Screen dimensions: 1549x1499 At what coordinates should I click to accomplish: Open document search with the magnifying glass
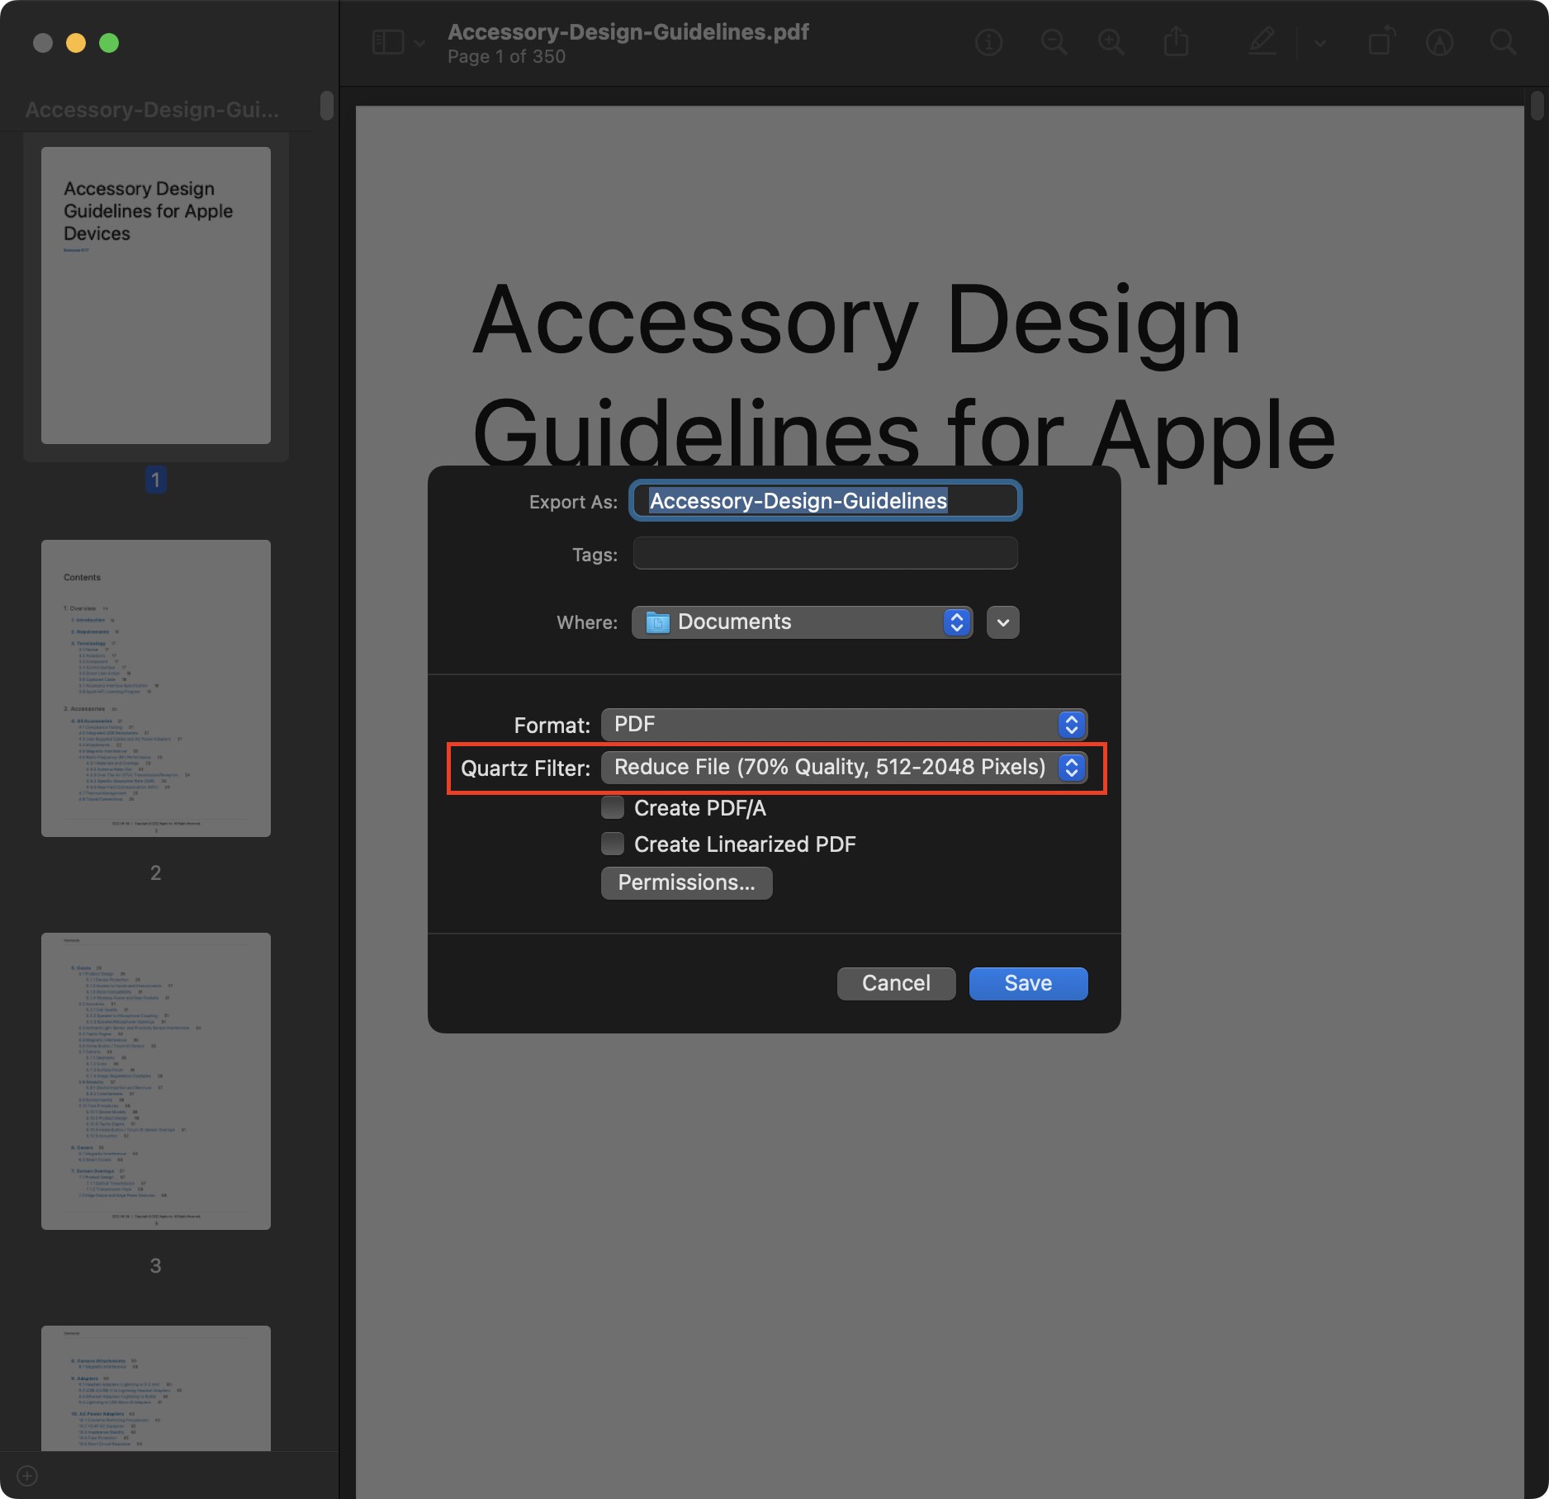(x=1504, y=43)
